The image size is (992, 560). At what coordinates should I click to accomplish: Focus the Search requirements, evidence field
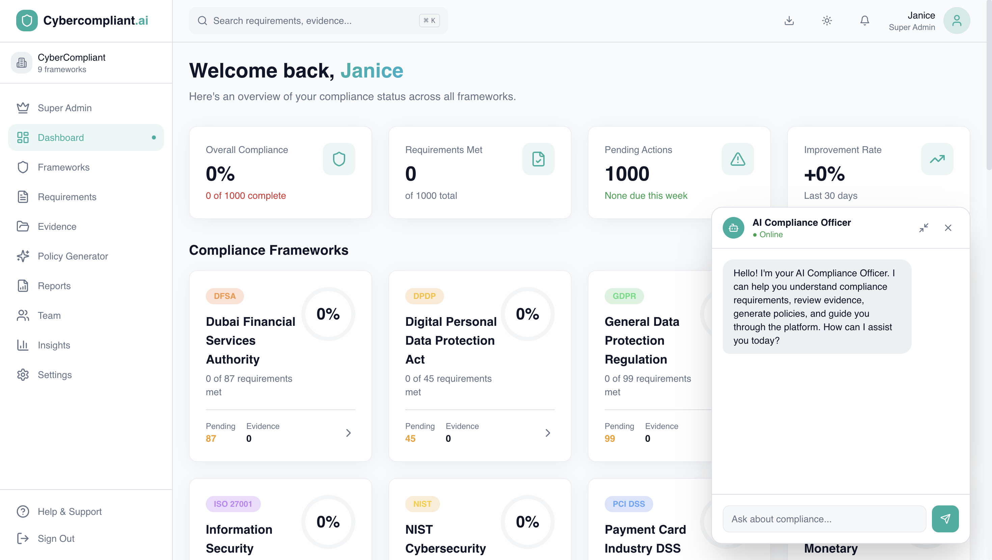pos(312,20)
